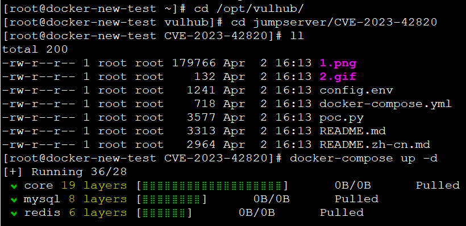Click the total 200 output line
This screenshot has height=226, width=466.
point(35,49)
